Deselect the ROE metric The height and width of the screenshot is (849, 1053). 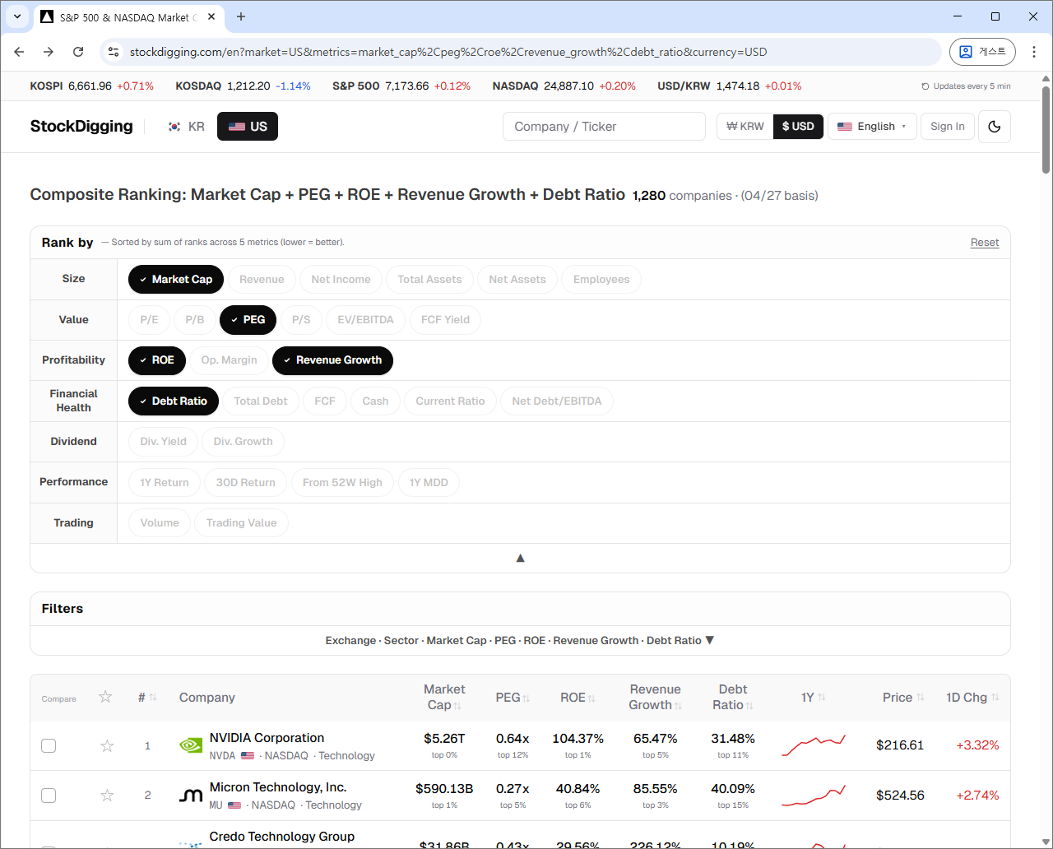pyautogui.click(x=157, y=360)
